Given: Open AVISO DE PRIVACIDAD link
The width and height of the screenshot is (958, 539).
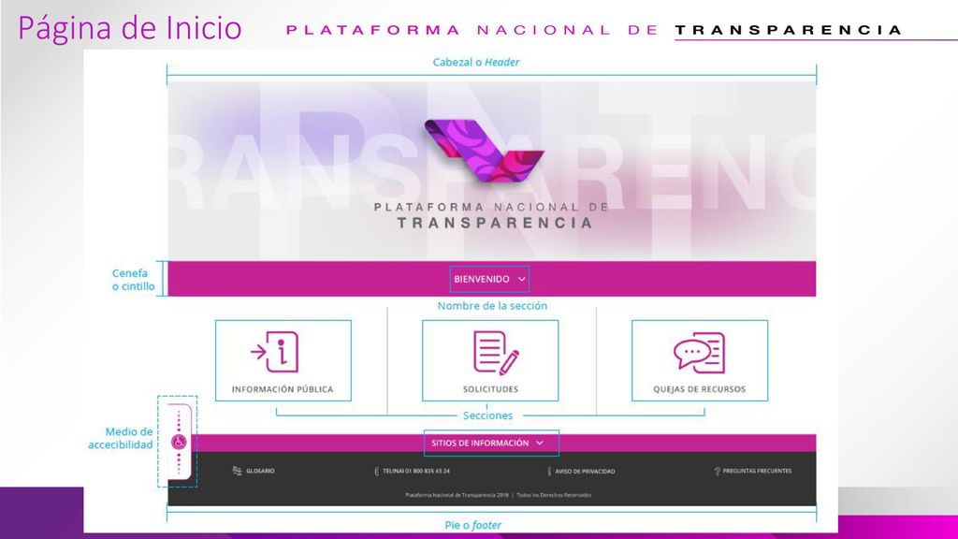Looking at the screenshot, I should (585, 472).
